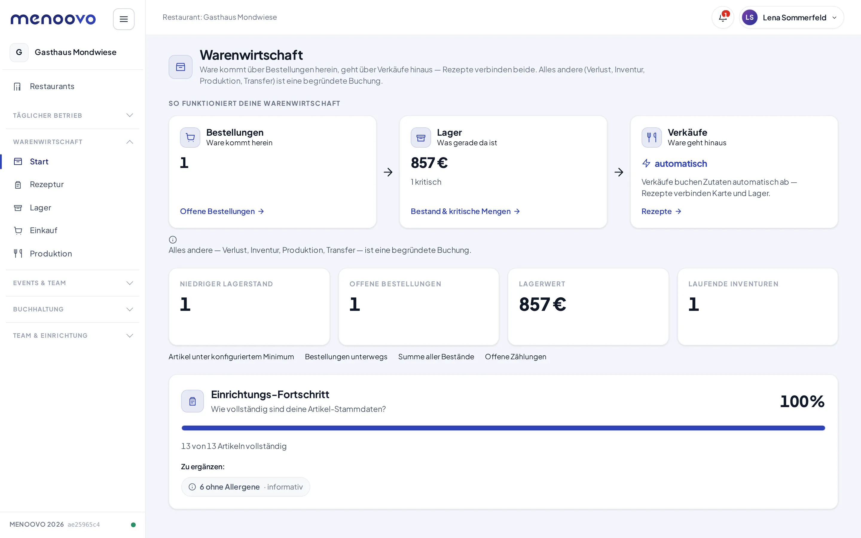Click the LS user avatar
This screenshot has height=538, width=861.
(x=749, y=17)
